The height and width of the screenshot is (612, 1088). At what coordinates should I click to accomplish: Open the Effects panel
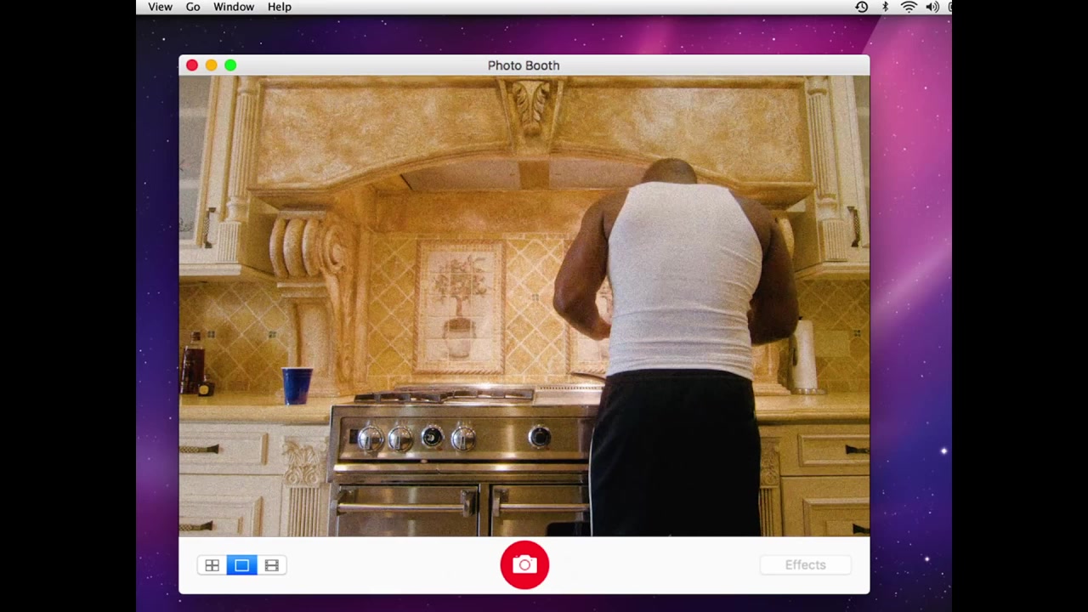click(805, 565)
